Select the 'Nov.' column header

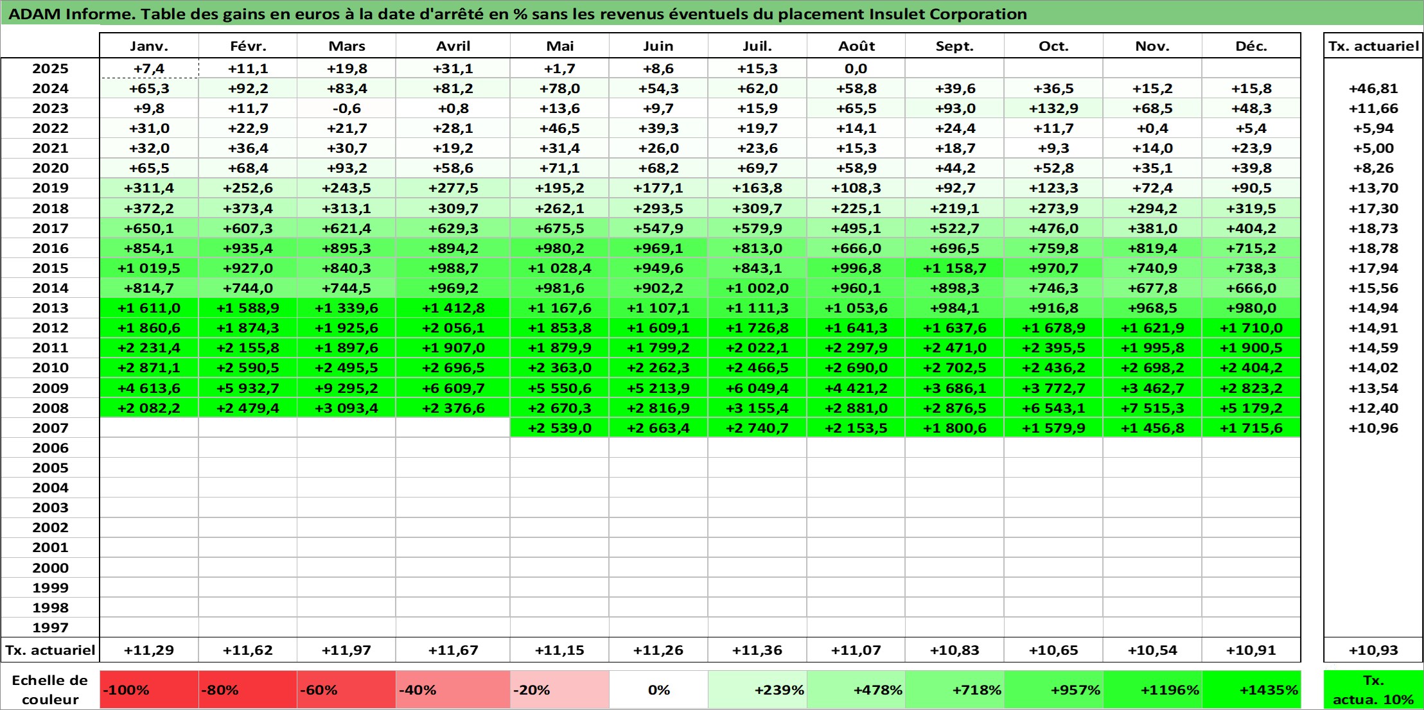(x=1152, y=46)
